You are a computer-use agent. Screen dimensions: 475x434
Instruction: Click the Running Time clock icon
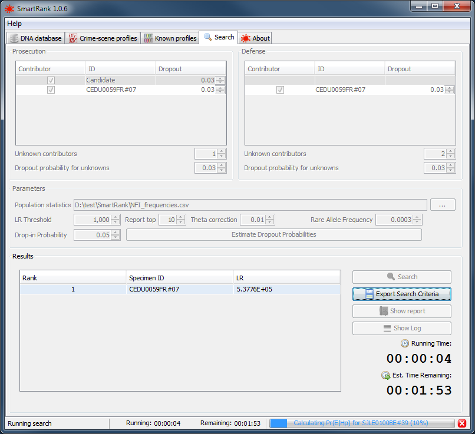(x=405, y=343)
